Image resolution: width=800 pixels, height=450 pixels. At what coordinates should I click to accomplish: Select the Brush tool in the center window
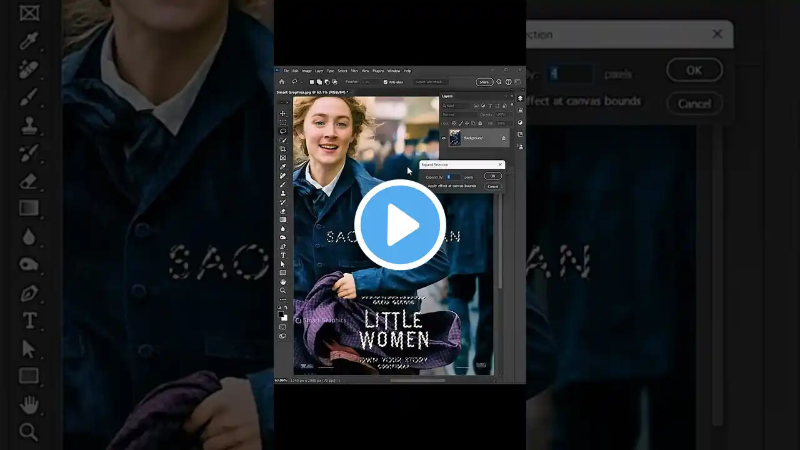[x=282, y=184]
